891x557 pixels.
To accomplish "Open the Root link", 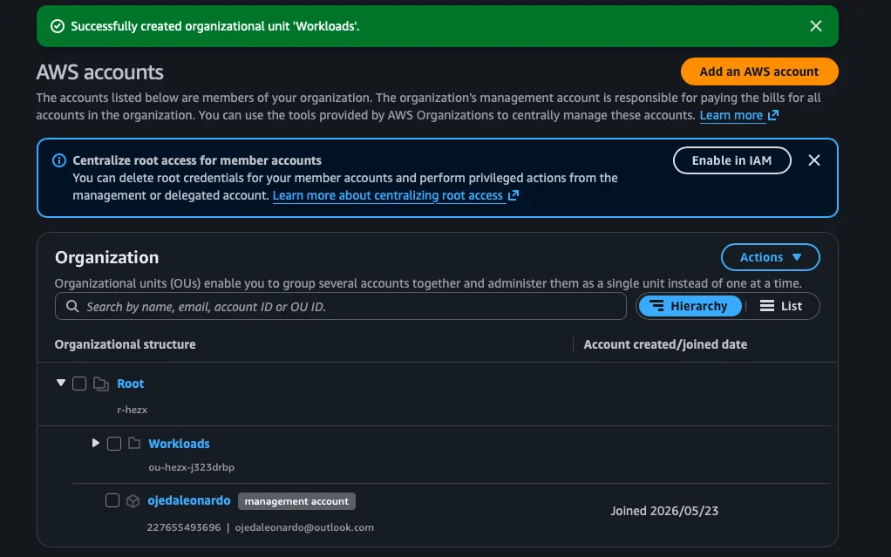I will [130, 384].
